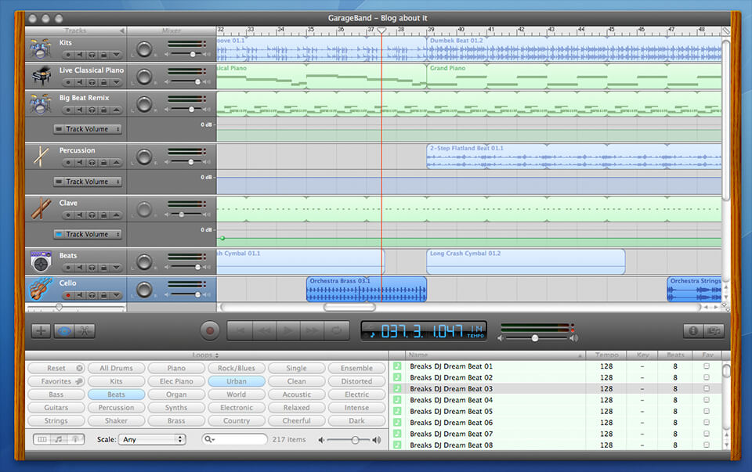This screenshot has width=752, height=472.
Task: Click the Reset button in loop browser
Action: [x=56, y=368]
